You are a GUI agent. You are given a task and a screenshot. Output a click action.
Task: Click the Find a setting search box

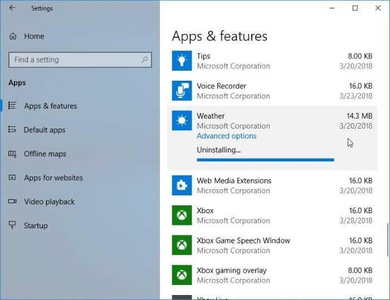click(72, 60)
